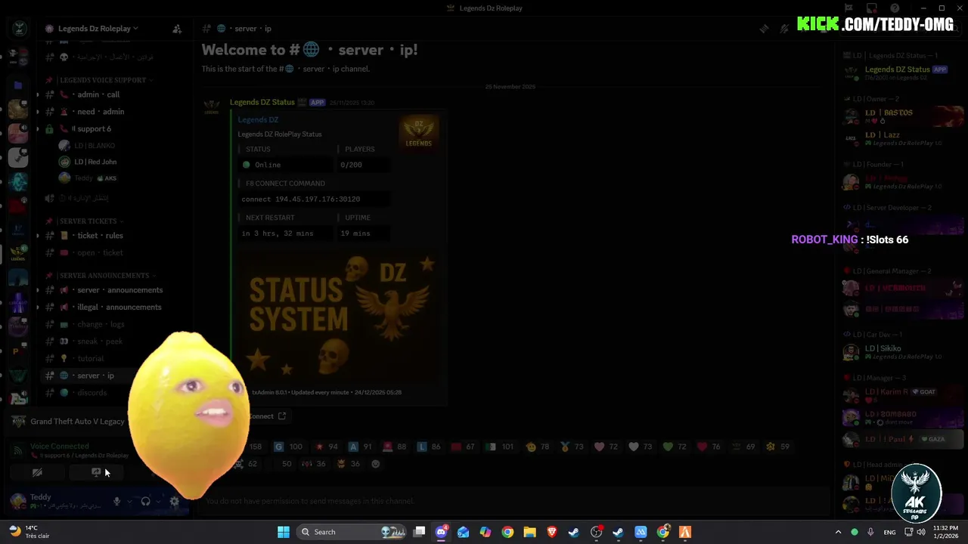Screen dimensions: 968x544
Task: Click the Connect link button under the embed
Action: click(x=267, y=416)
